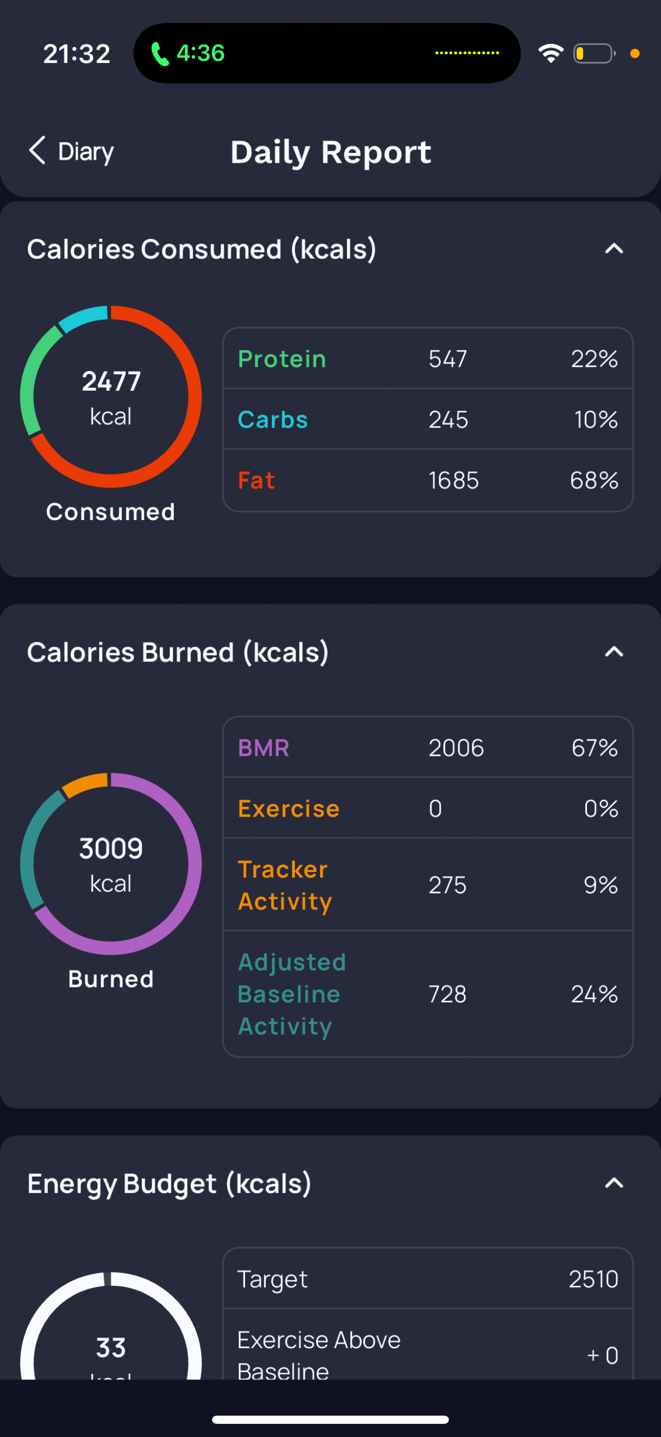
Task: Tap the Target 2510 row
Action: tap(428, 1279)
